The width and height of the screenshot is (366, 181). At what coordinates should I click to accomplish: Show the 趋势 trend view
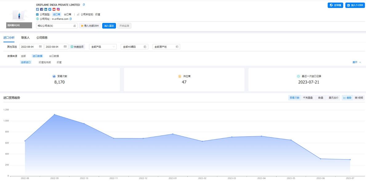tap(347, 98)
